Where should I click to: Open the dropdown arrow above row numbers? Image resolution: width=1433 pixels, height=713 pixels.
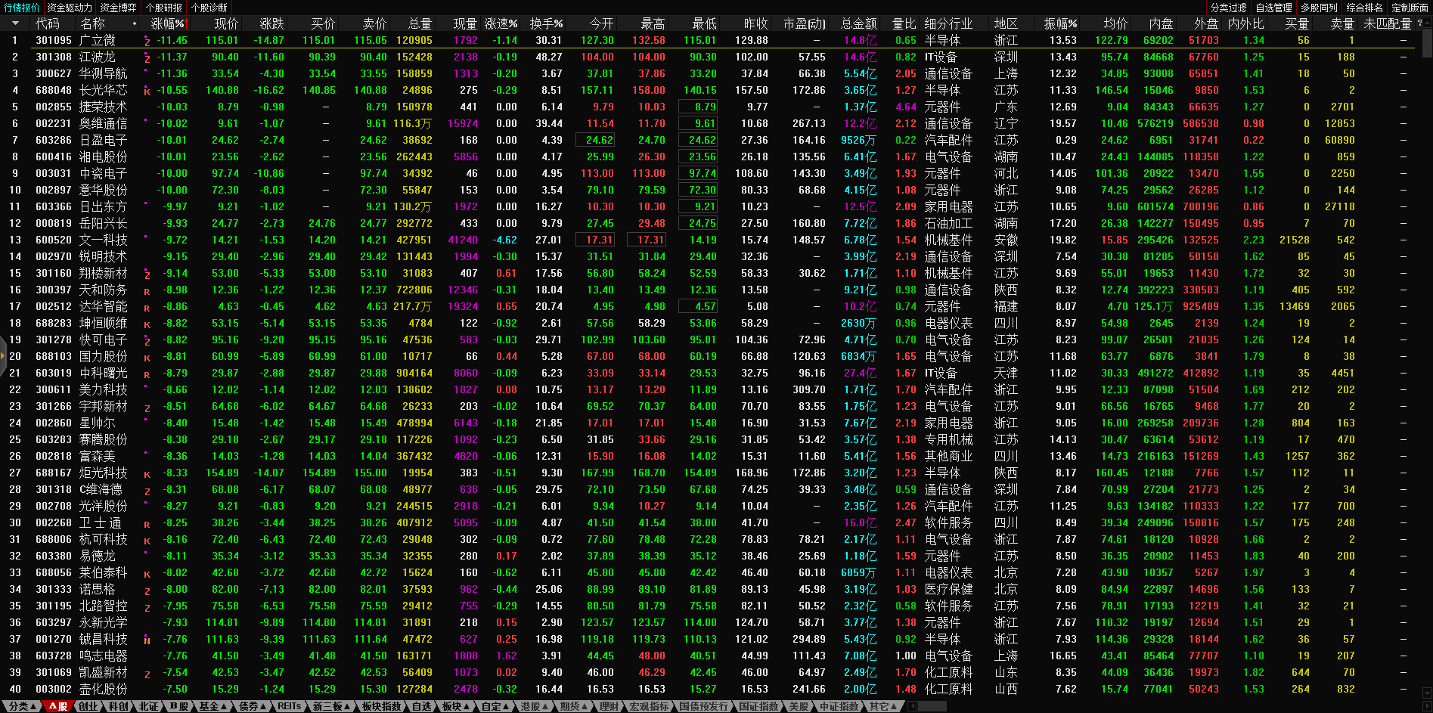14,24
